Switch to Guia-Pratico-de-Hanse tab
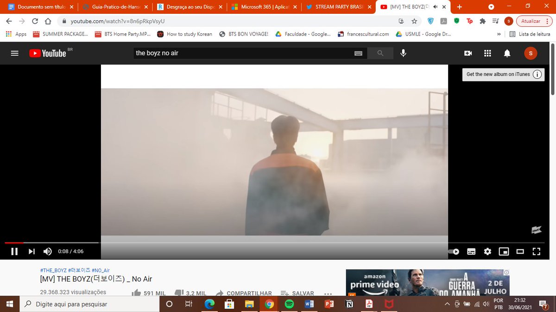The width and height of the screenshot is (556, 312). click(114, 7)
